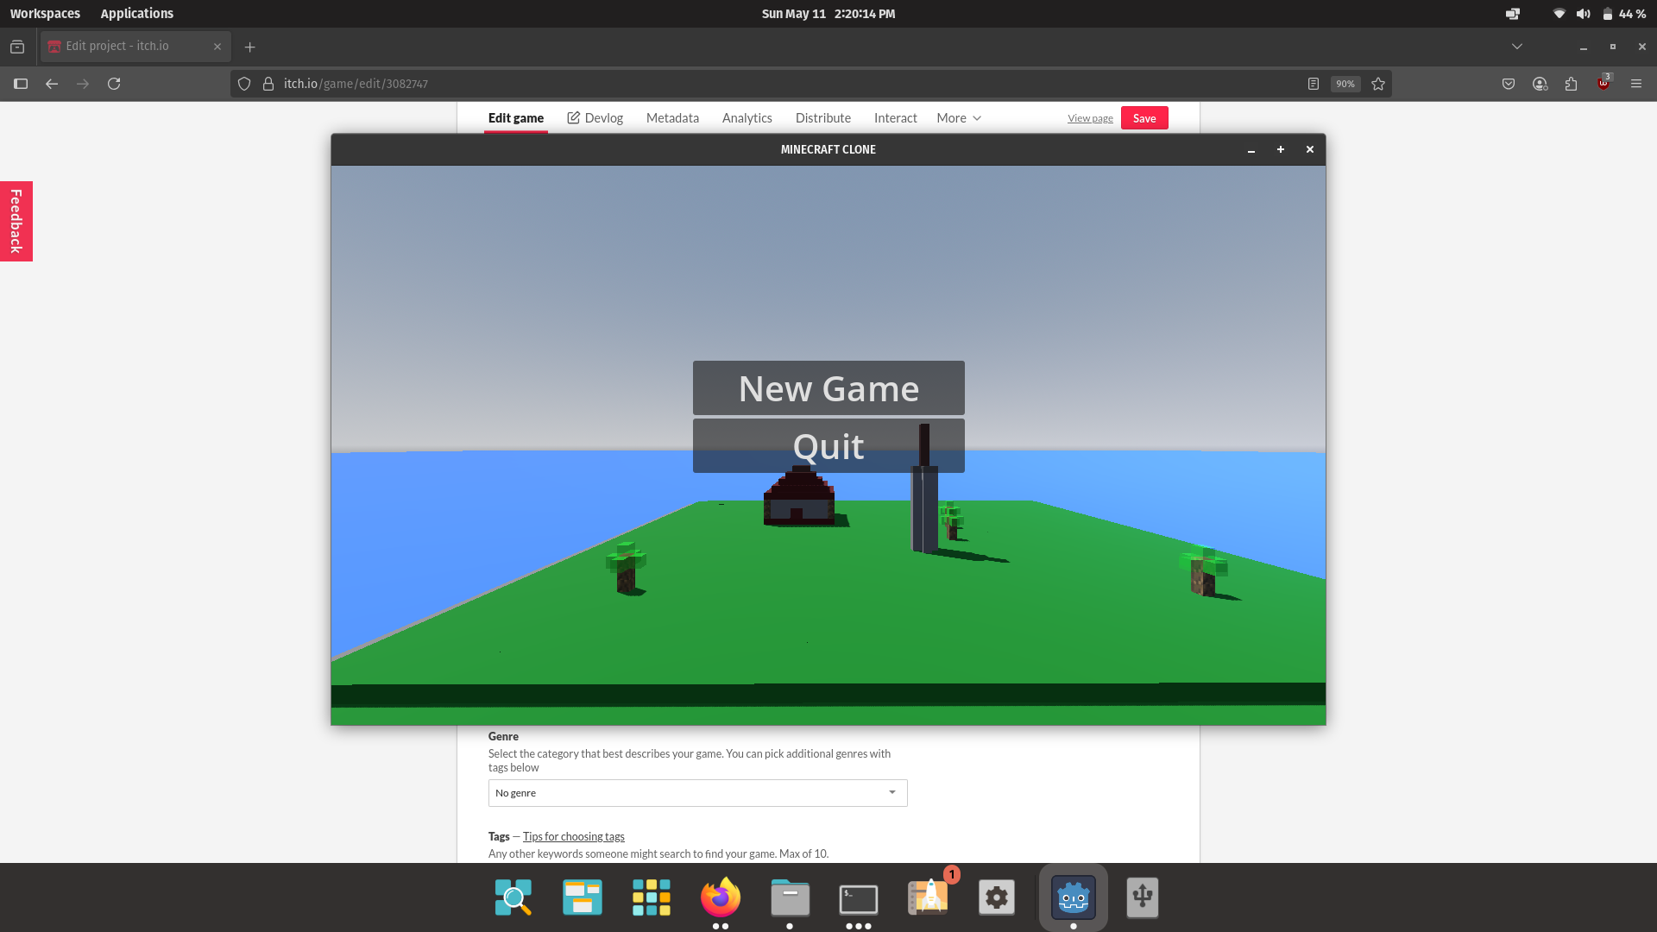Expand the No genre dropdown
The width and height of the screenshot is (1657, 932).
[x=697, y=793]
